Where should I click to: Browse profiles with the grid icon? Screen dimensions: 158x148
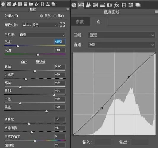(62, 25)
